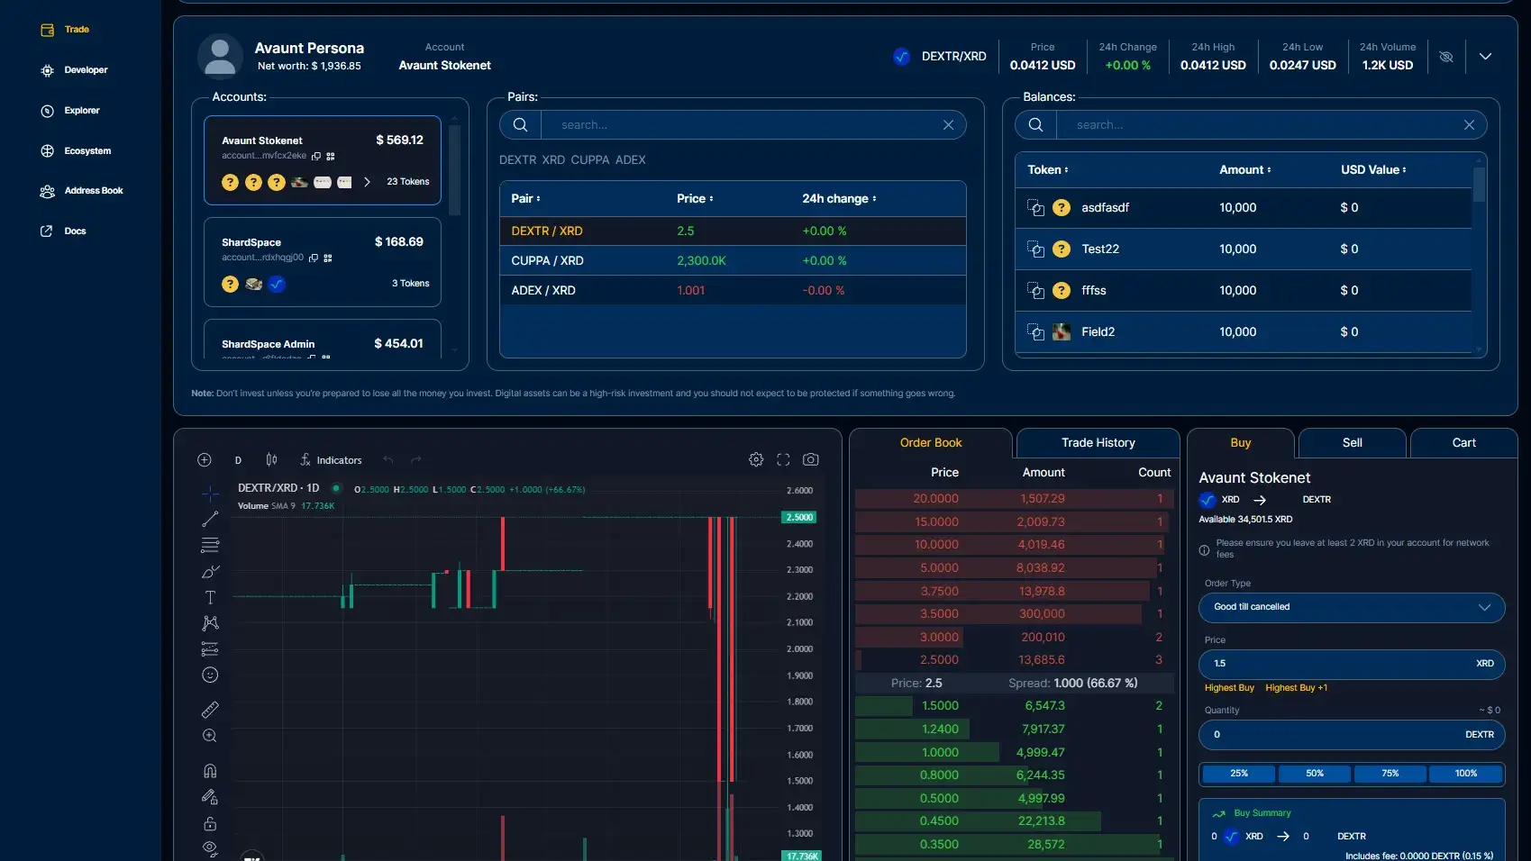The width and height of the screenshot is (1531, 861).
Task: Enter chart fullscreen mode
Action: coord(783,460)
